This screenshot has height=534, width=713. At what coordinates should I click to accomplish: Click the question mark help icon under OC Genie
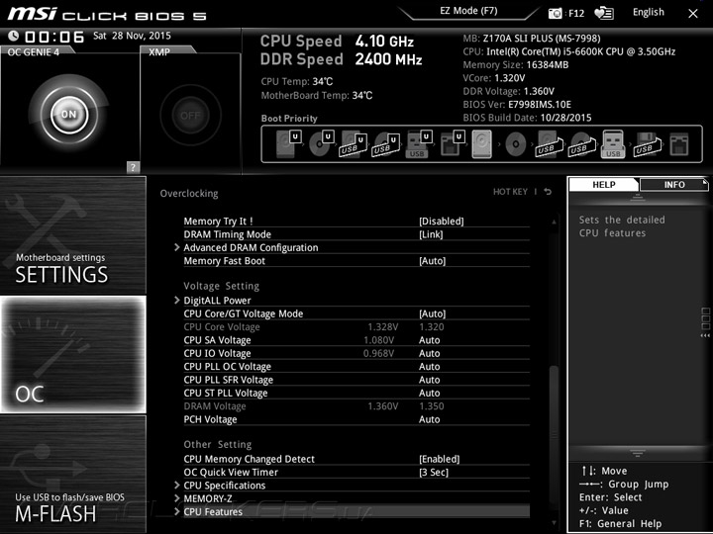(x=133, y=167)
